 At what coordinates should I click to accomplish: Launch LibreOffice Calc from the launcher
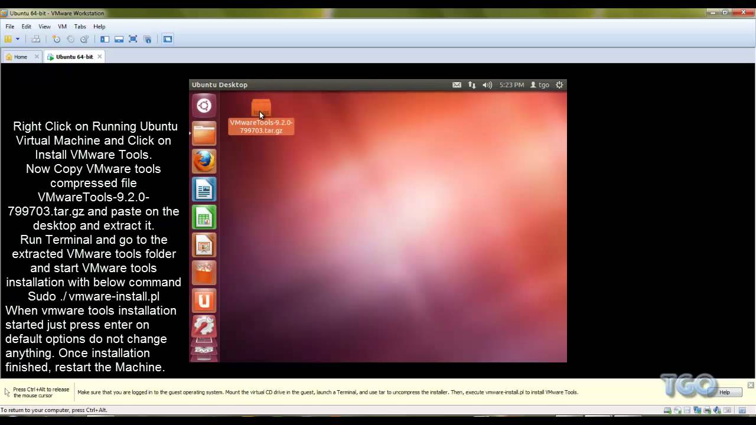pos(204,217)
